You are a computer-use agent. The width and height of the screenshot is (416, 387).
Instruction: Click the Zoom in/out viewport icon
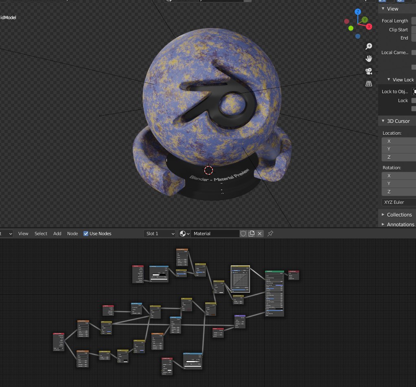(x=368, y=46)
